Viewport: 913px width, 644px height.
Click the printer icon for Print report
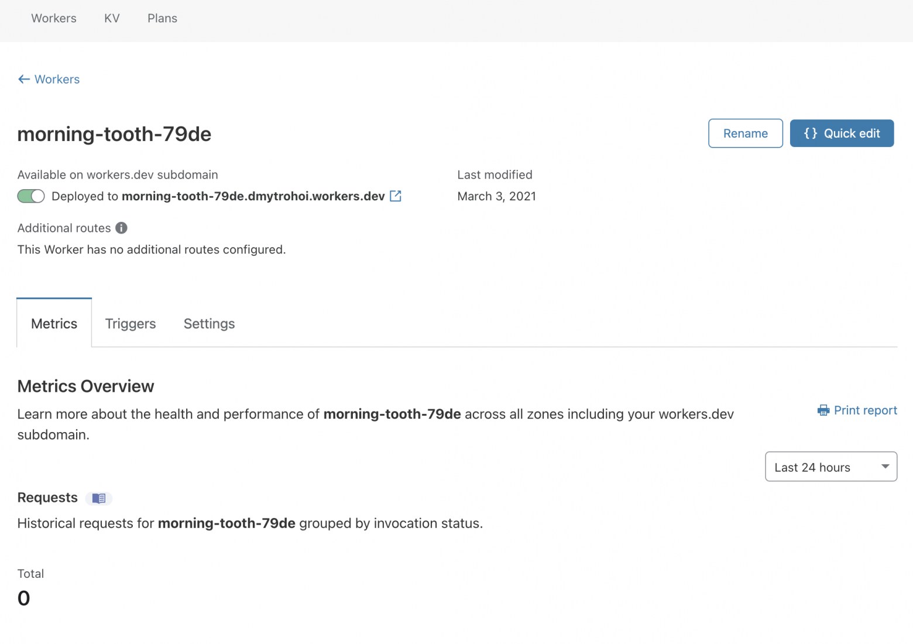coord(823,410)
